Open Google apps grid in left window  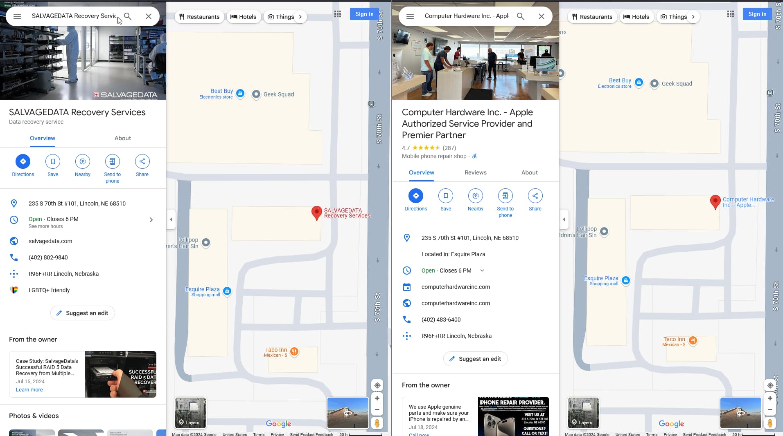tap(338, 14)
